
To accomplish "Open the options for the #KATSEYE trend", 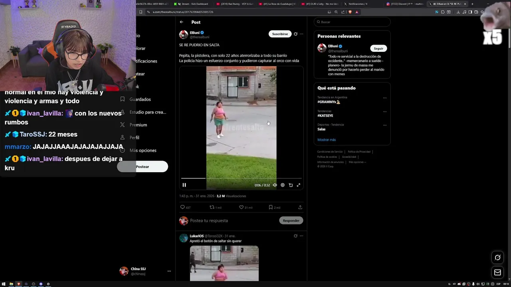I will (385, 111).
